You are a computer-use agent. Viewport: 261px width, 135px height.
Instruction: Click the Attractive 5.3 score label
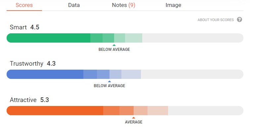29,100
